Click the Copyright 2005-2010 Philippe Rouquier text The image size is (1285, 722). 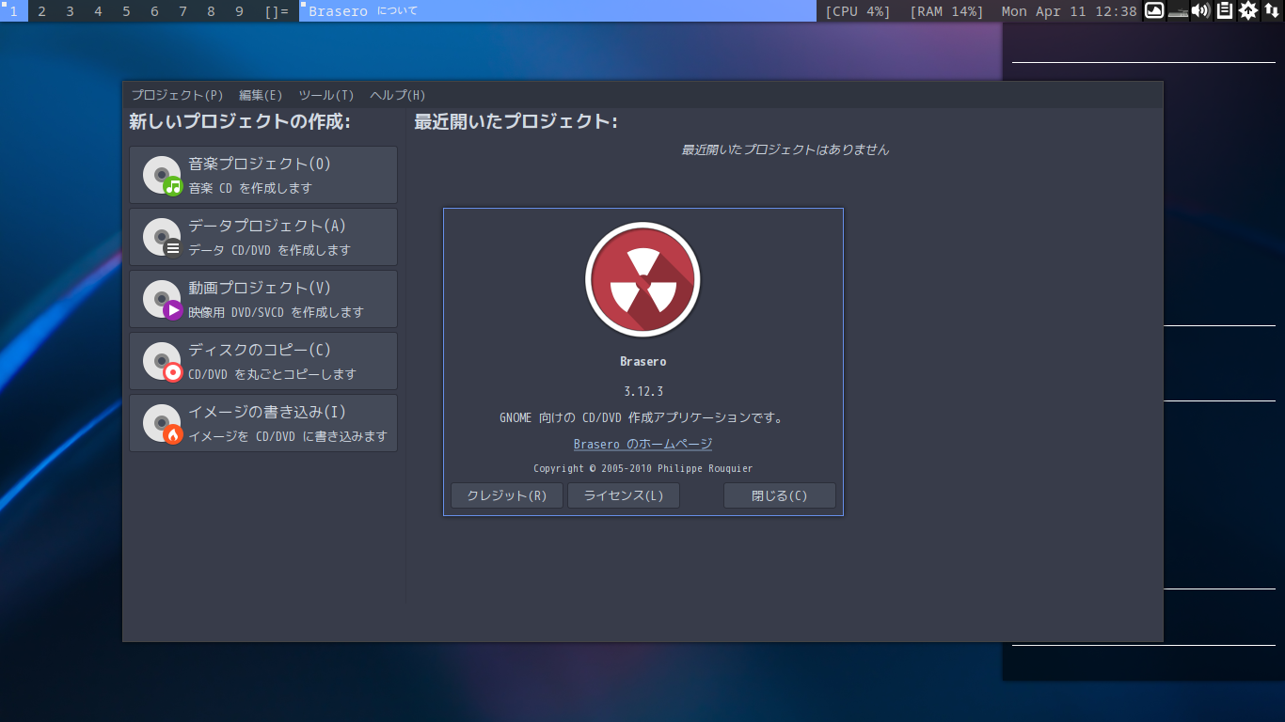[643, 468]
